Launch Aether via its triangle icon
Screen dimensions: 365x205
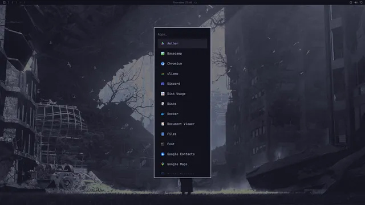pos(163,43)
